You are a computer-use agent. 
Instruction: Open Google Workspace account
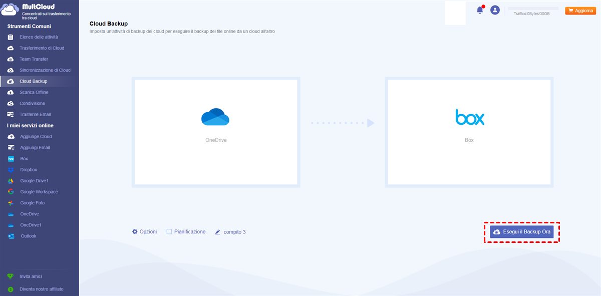tap(39, 192)
